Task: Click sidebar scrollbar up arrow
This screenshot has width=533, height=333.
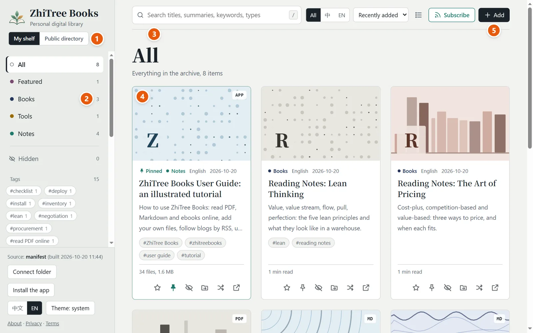Action: (111, 55)
